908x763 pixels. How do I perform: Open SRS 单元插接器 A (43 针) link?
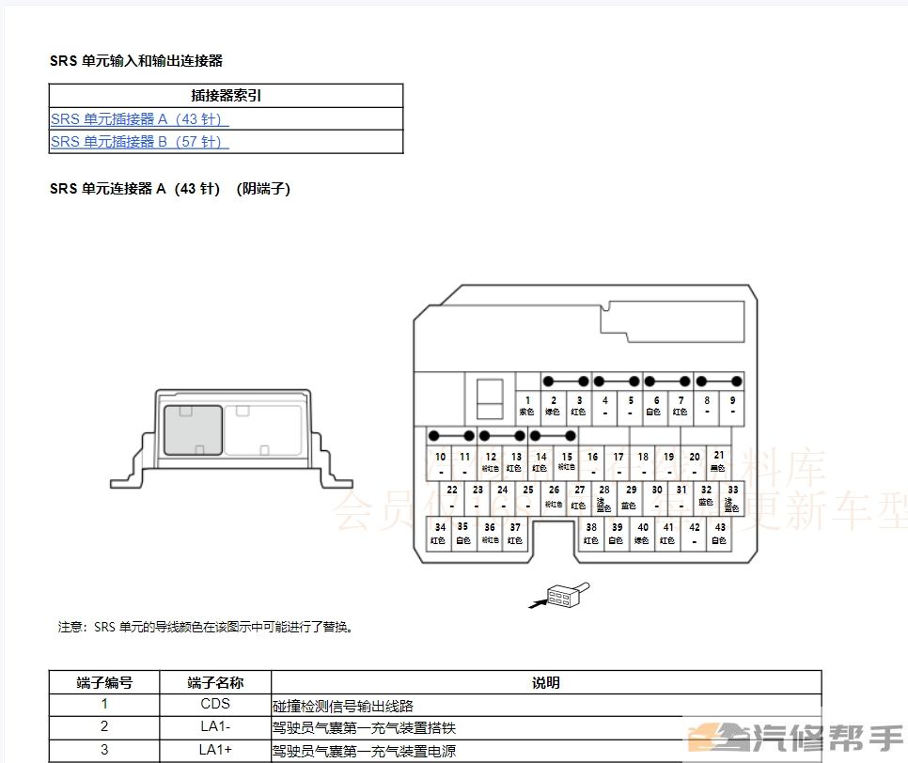[x=139, y=119]
